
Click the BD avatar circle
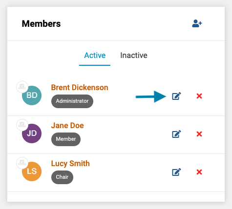[32, 95]
